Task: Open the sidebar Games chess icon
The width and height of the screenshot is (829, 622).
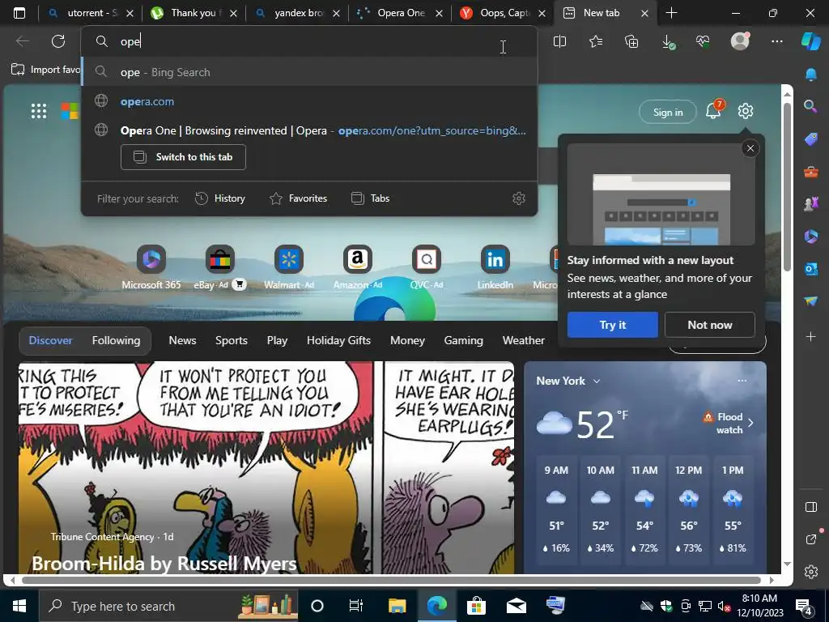Action: [811, 204]
